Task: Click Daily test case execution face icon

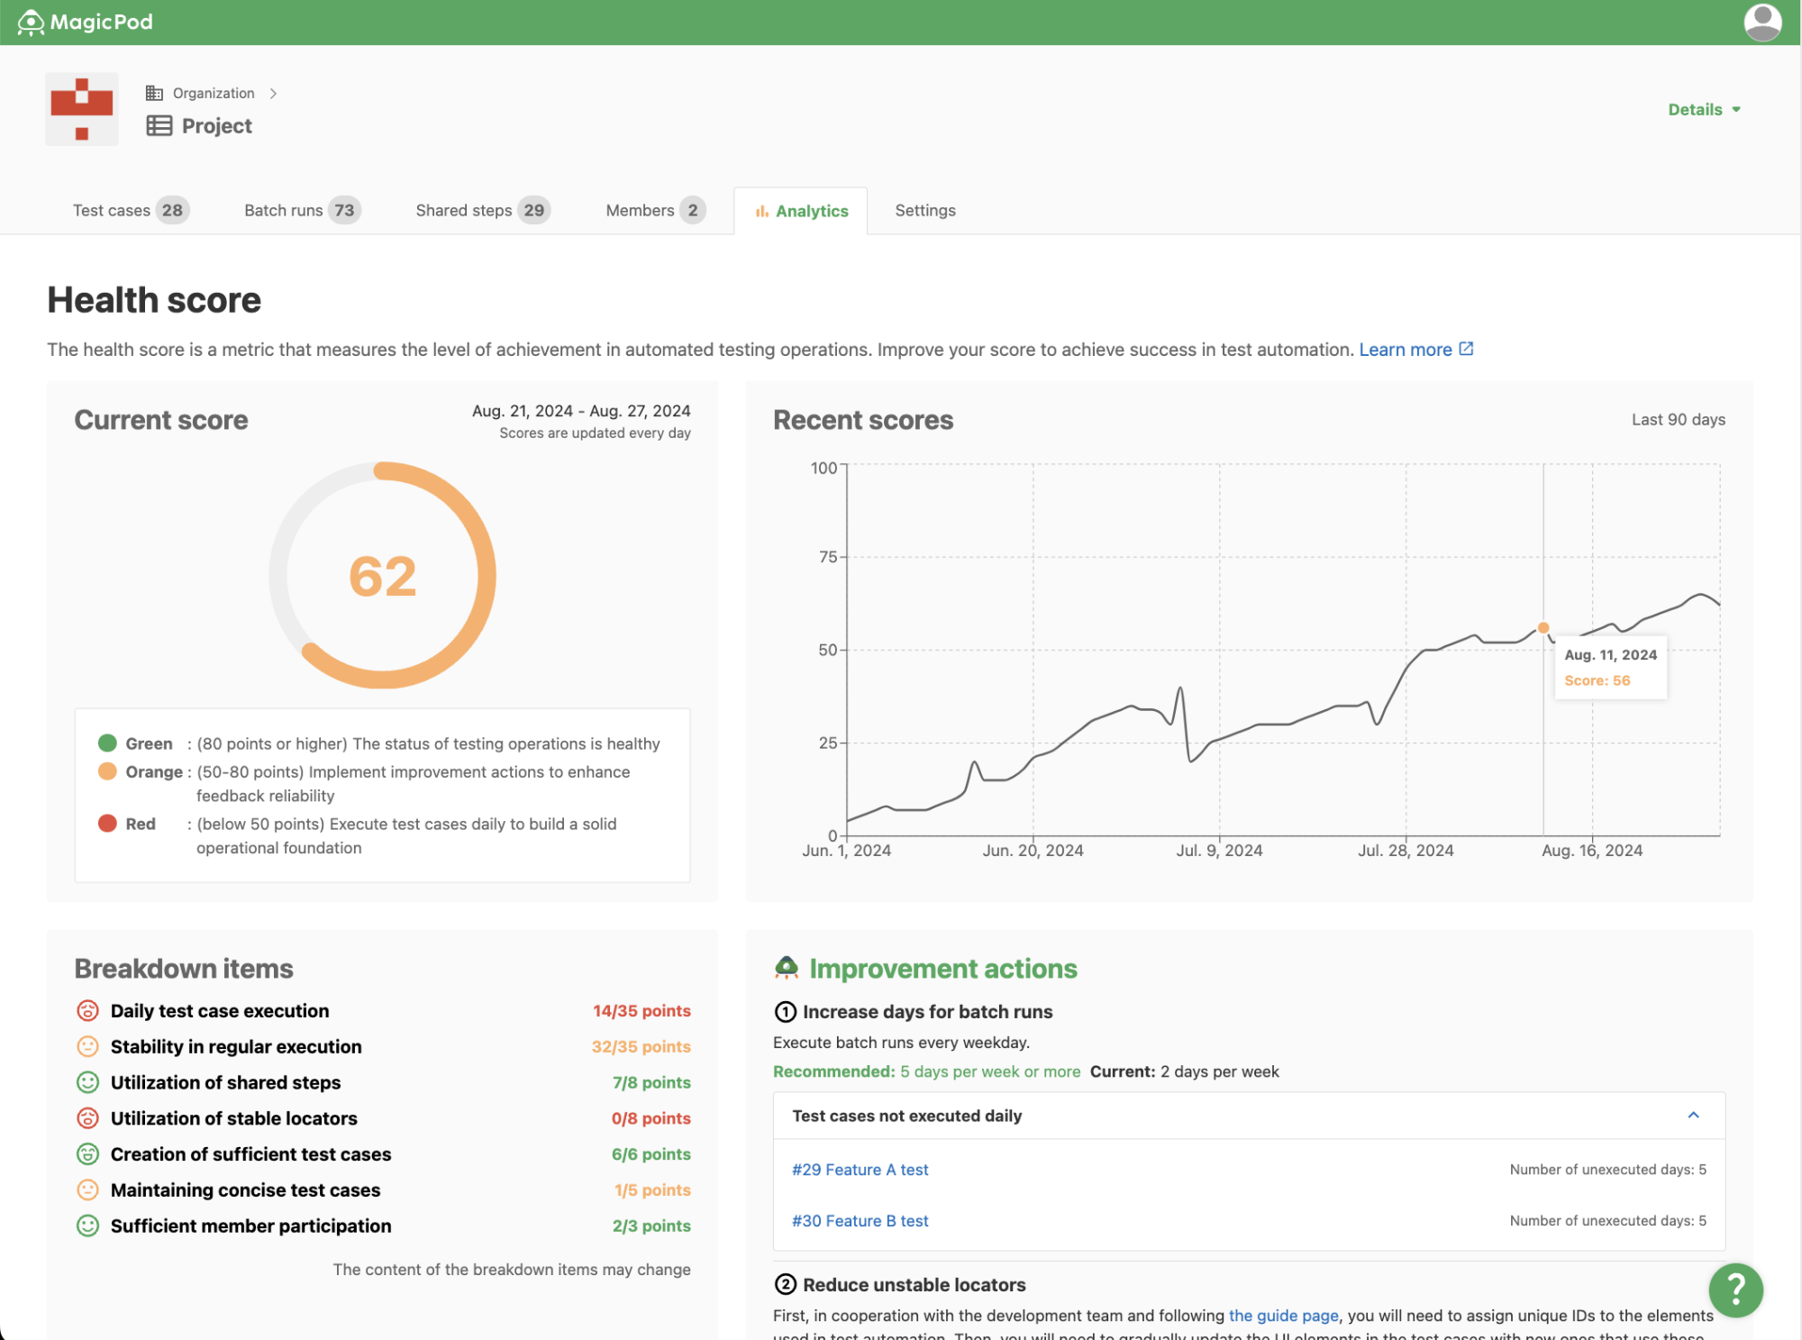Action: click(x=87, y=1011)
